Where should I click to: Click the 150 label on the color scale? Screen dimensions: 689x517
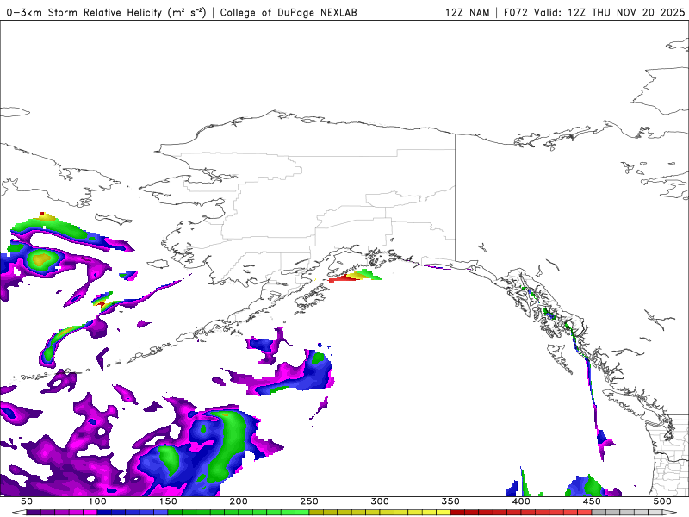point(168,501)
